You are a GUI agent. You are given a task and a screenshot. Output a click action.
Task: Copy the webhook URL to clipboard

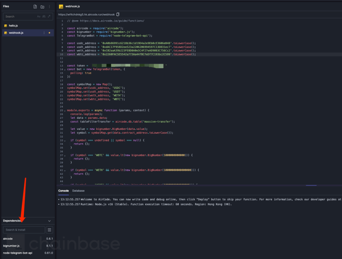point(118,14)
